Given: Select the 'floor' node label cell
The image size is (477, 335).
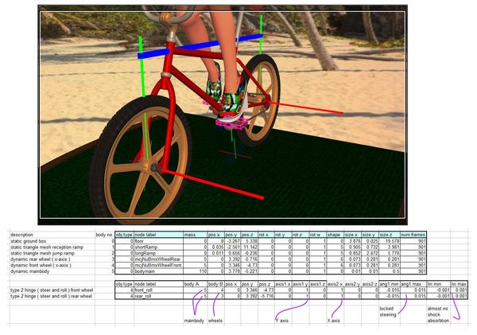Looking at the screenshot, I should point(158,241).
